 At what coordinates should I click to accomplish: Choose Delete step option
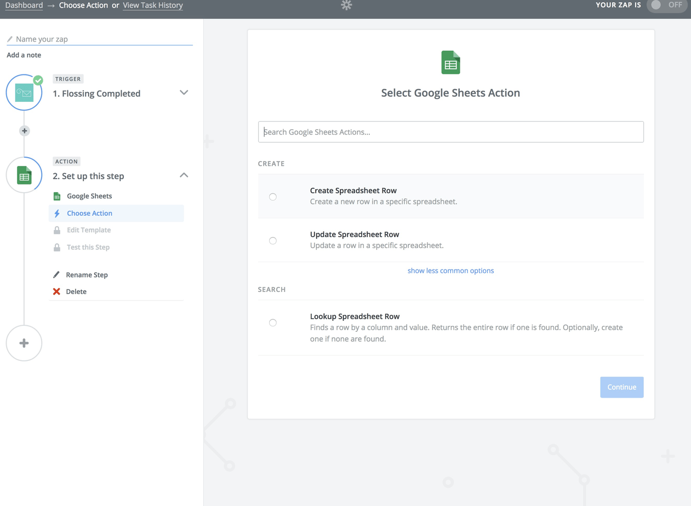point(76,291)
